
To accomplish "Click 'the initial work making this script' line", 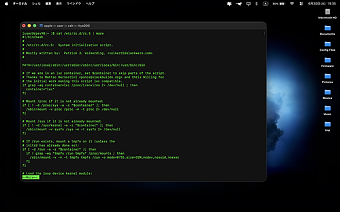I will (x=72, y=81).
